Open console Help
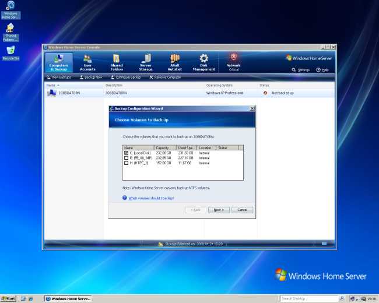Viewport: 379px width, 303px height. pos(322,70)
